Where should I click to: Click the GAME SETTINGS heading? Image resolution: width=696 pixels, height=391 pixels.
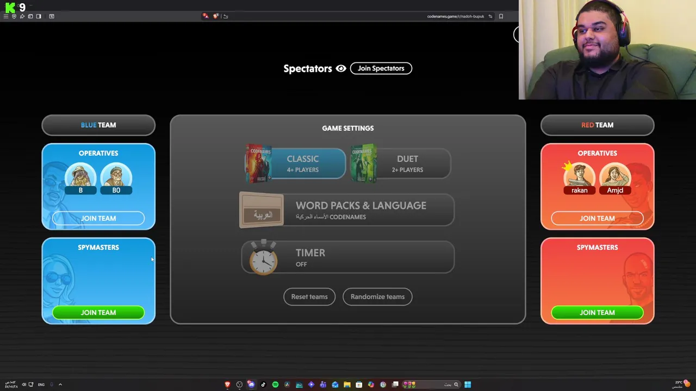coord(348,128)
